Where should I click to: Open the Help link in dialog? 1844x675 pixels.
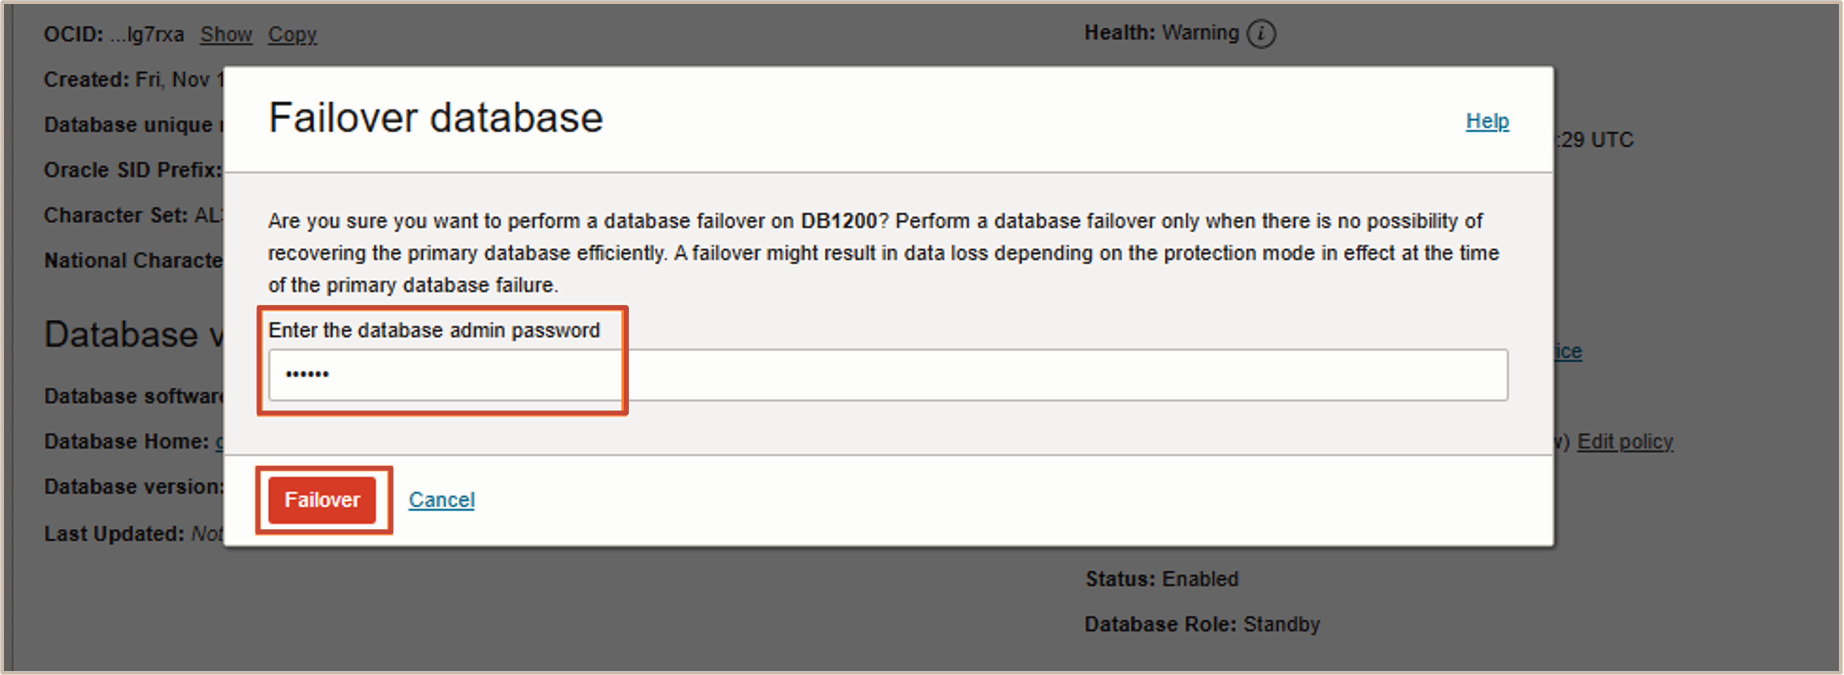tap(1487, 121)
